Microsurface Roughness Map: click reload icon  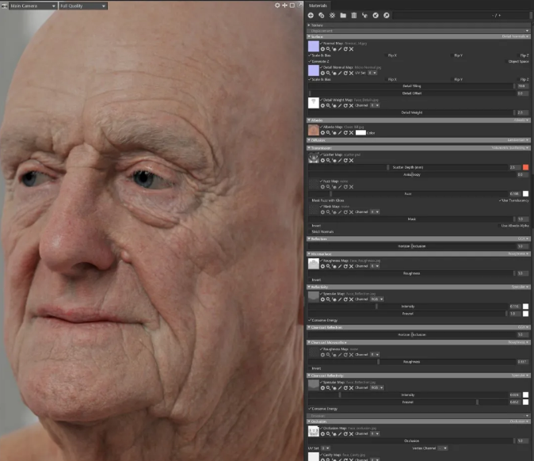click(345, 266)
